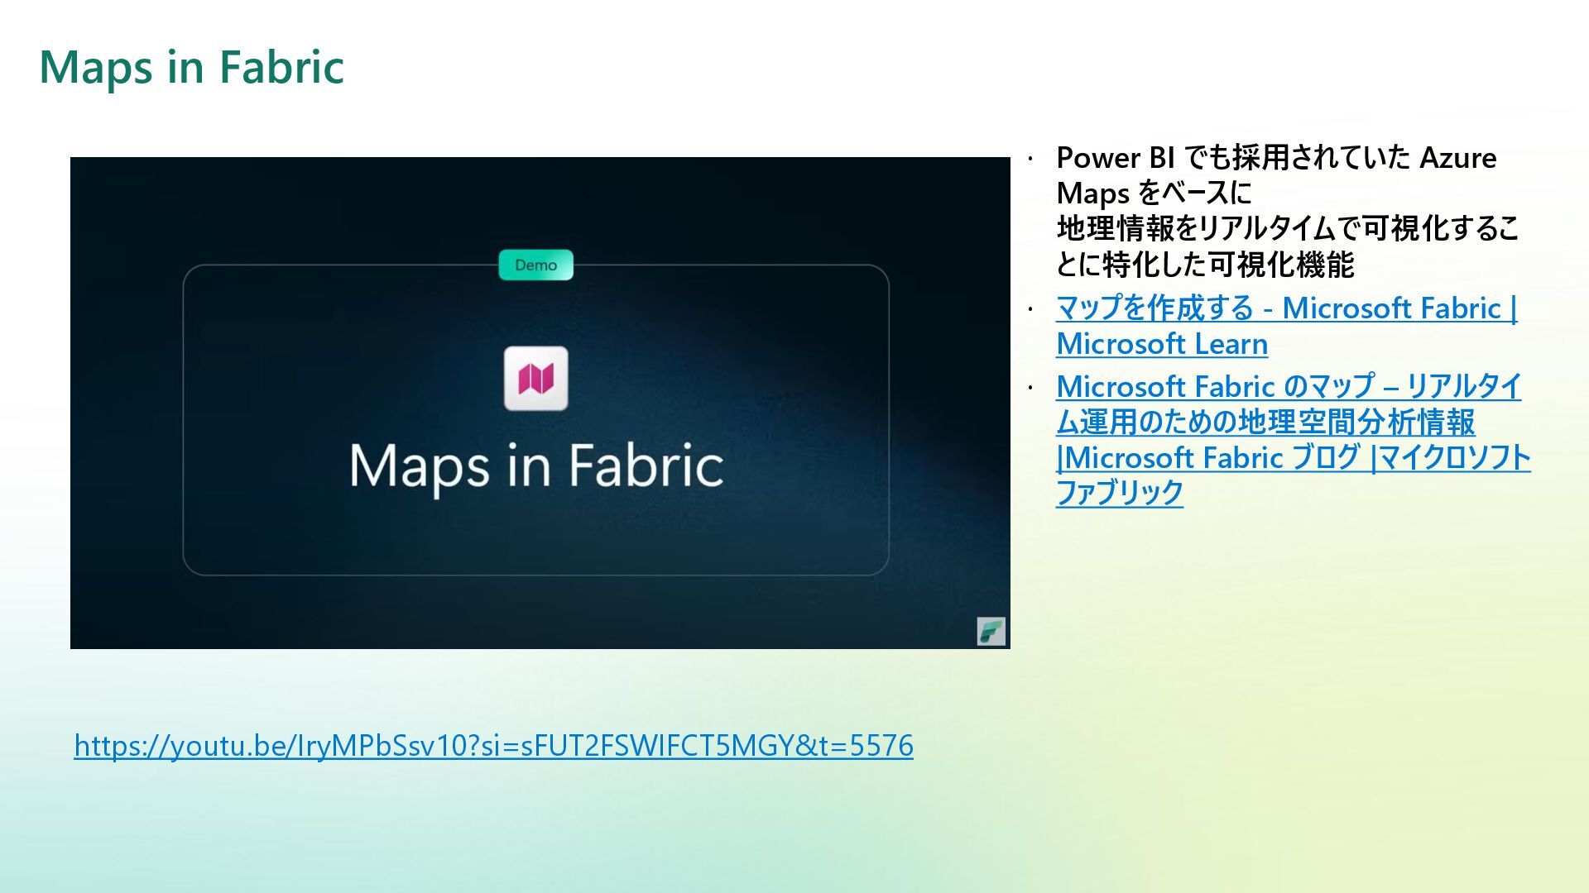Click the 地理情報をリアルタイムで可視化 text line
The image size is (1589, 893).
coord(1287,229)
